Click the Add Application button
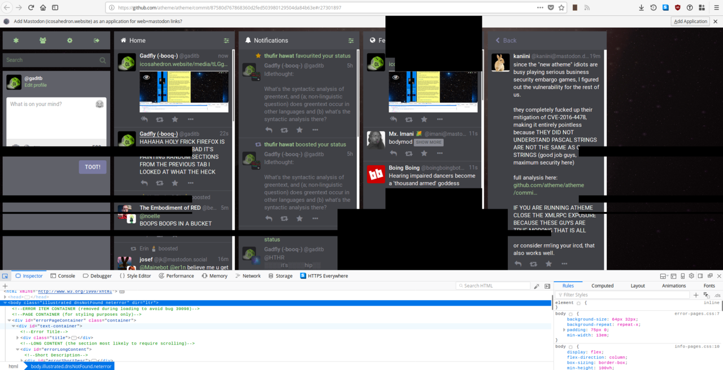The height and width of the screenshot is (370, 723). pos(691,21)
